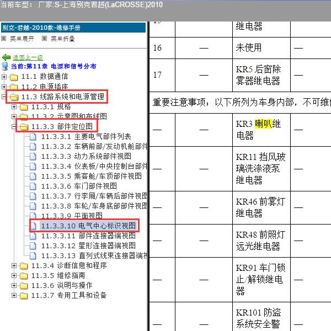Expand the 11.2 电源插座 node
This screenshot has width=331, height=331.
pos(4,87)
